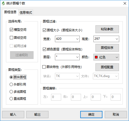Click the 图框配置 button

pos(107,67)
